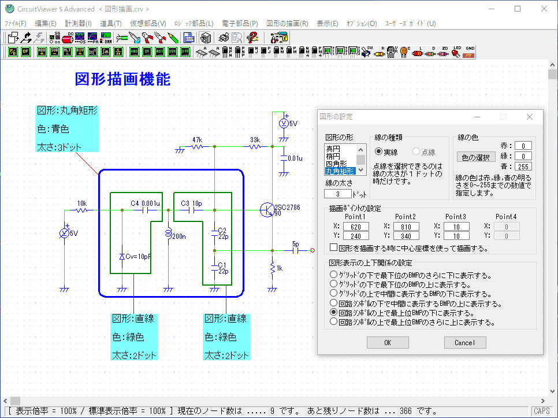Close the 図形の設定 dialog

[x=530, y=117]
